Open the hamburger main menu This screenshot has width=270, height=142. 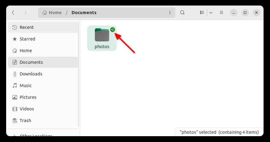point(221,13)
